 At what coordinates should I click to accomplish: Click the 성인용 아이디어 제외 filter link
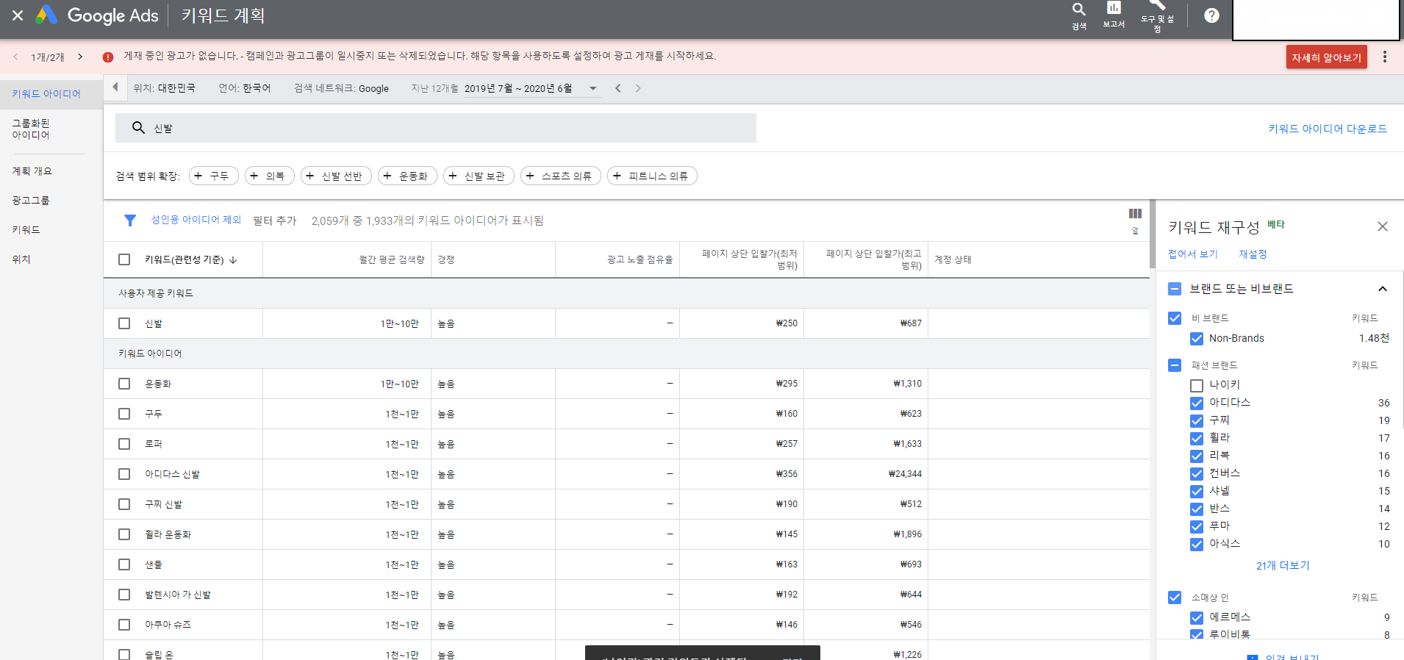pyautogui.click(x=196, y=220)
